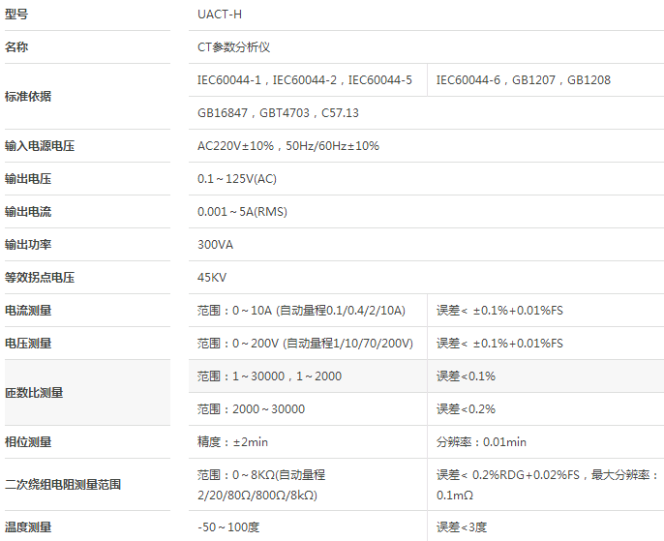Select the 300VA output power value
Viewport: 664px width, 541px height.
pos(215,245)
